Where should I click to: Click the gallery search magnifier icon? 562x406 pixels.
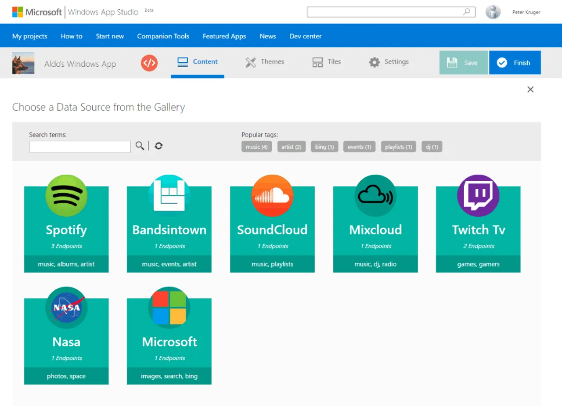tap(140, 146)
